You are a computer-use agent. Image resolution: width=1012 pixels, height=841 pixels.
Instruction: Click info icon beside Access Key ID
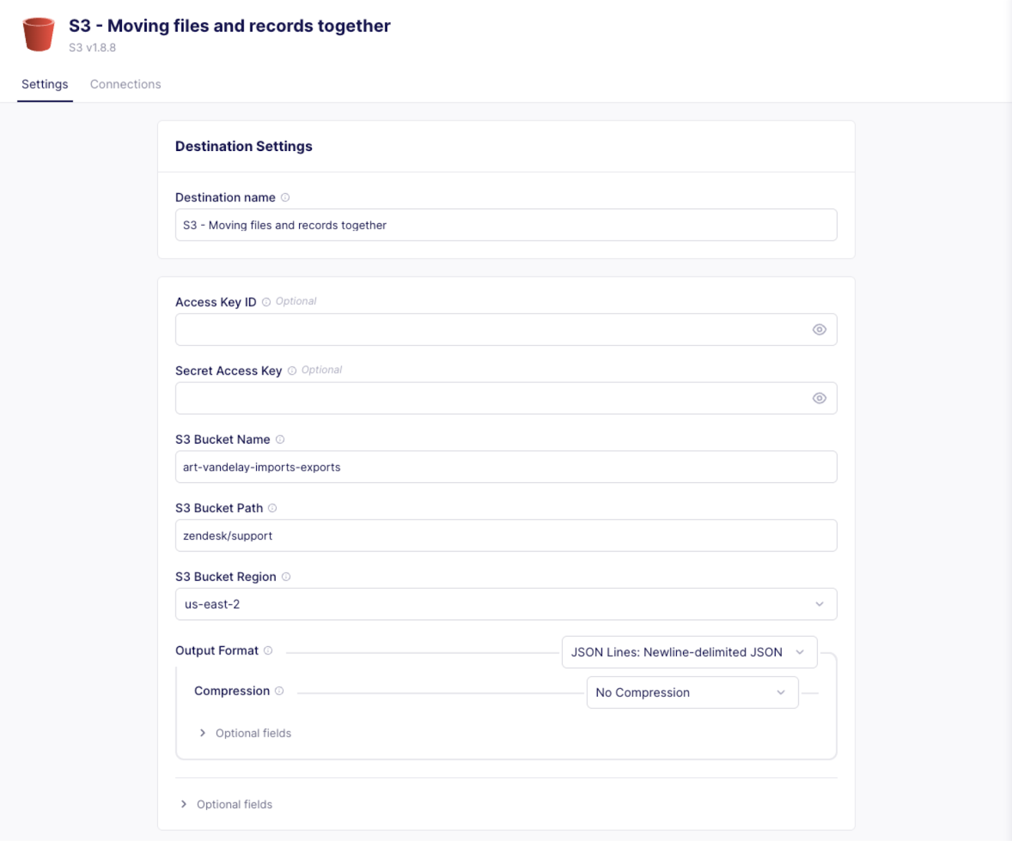266,302
